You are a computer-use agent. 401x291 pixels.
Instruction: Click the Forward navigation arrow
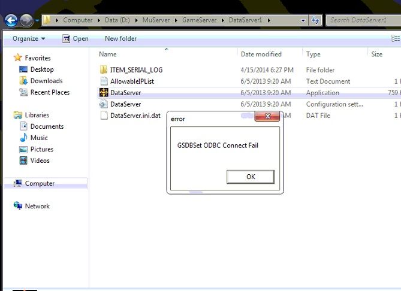click(x=26, y=21)
